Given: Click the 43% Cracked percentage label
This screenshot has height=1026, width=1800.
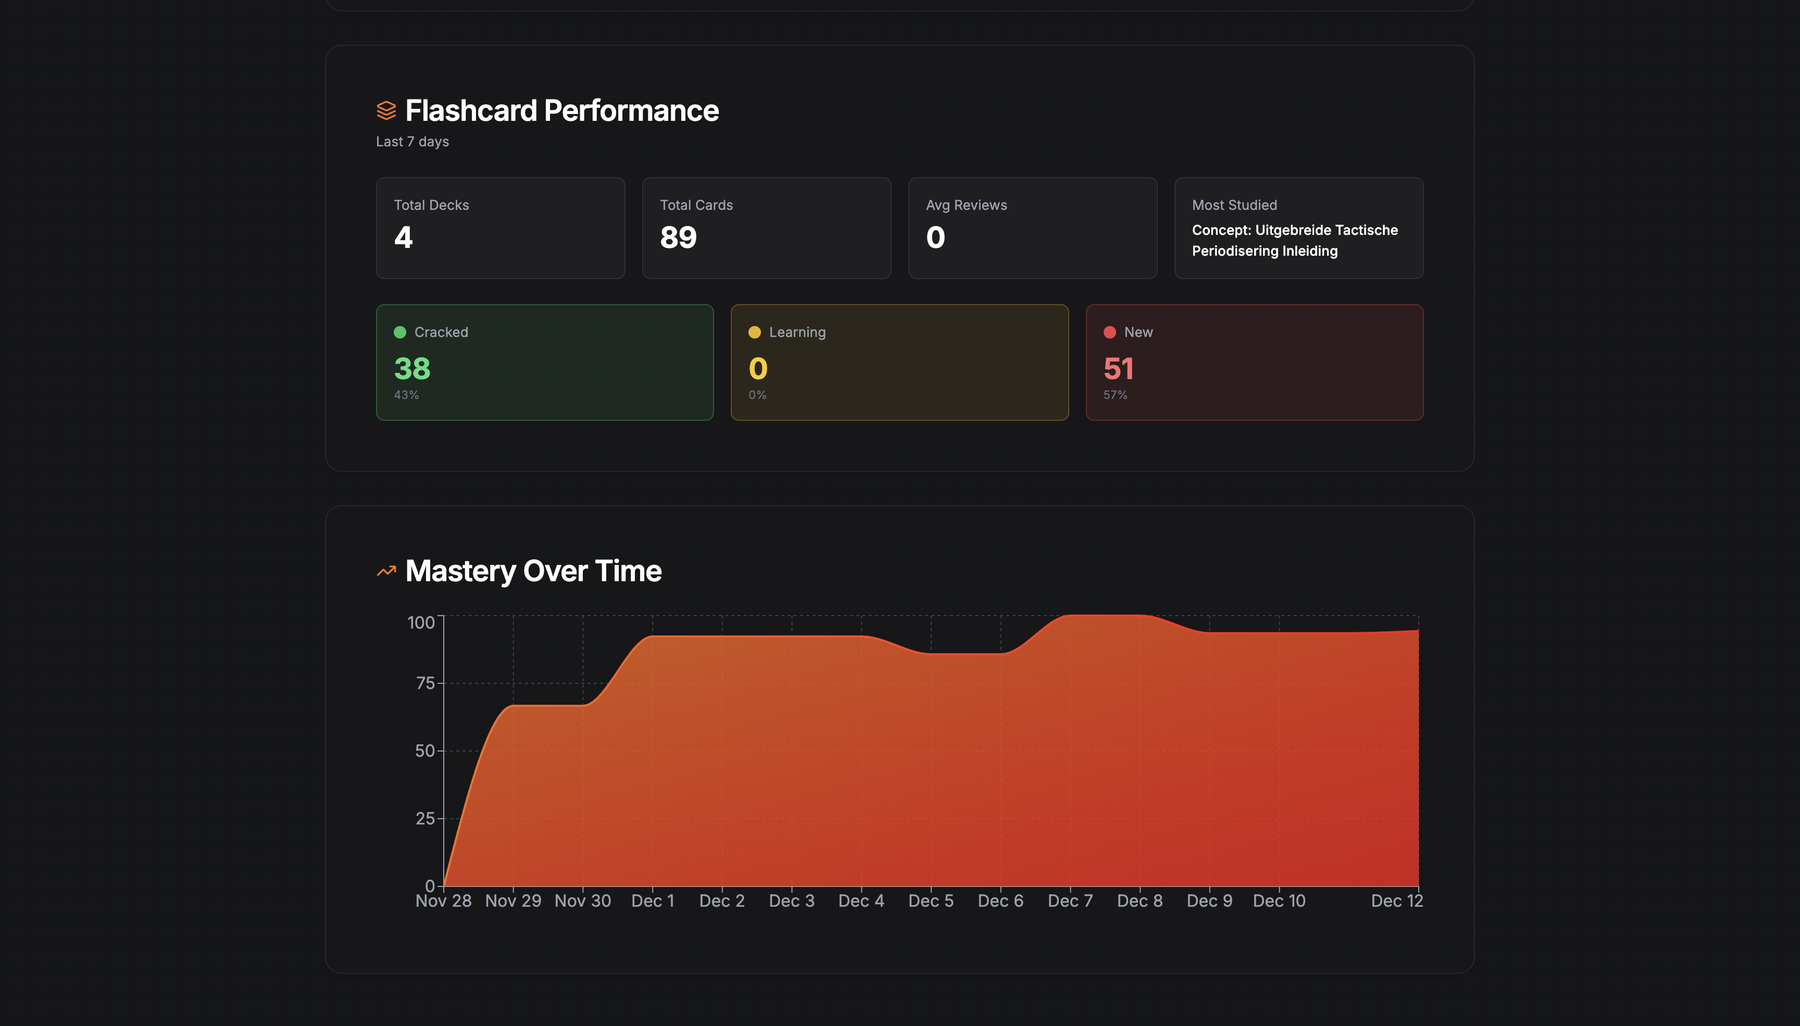Looking at the screenshot, I should point(405,395).
